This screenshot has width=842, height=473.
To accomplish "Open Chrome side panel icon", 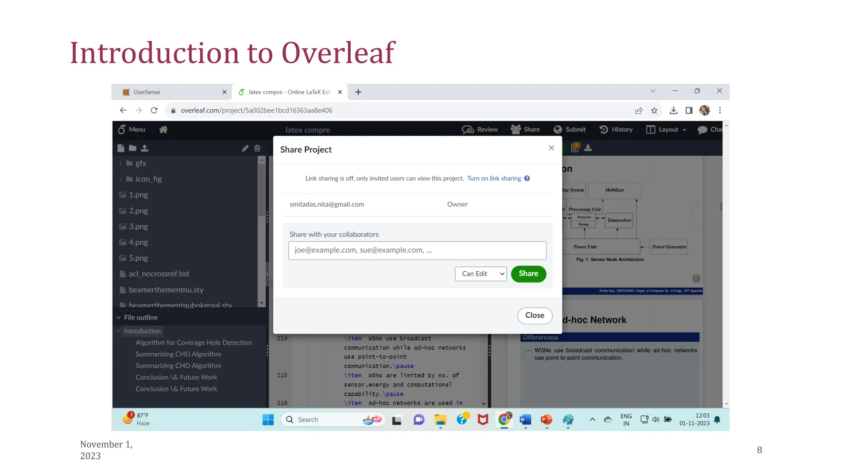I will (689, 110).
